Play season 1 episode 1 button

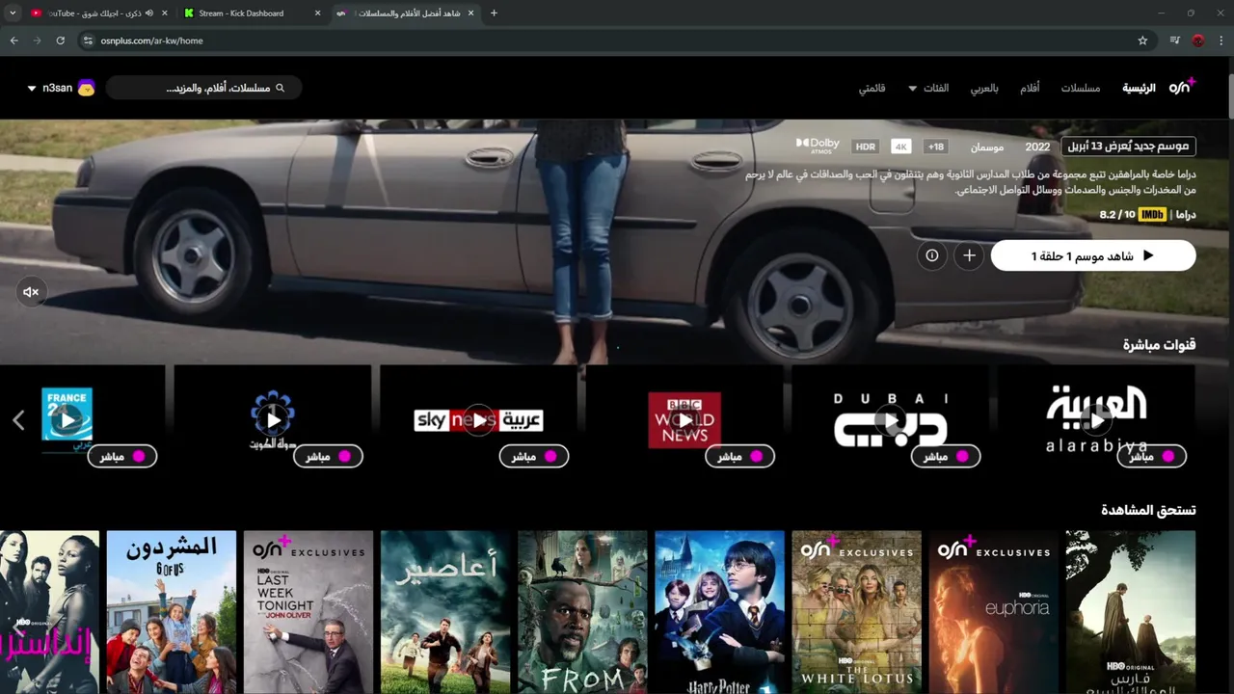[x=1093, y=255]
